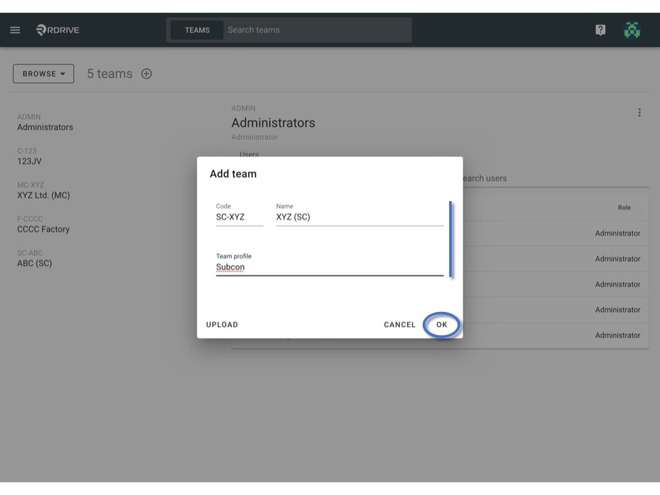The height and width of the screenshot is (495, 660).
Task: Expand the BROWSE dropdown
Action: click(x=43, y=73)
